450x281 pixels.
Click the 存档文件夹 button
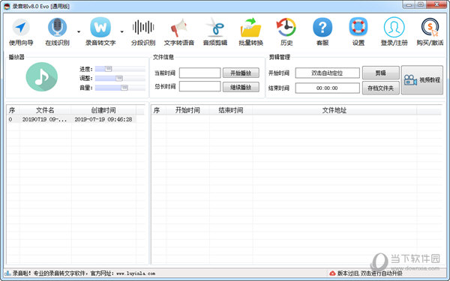click(381, 88)
